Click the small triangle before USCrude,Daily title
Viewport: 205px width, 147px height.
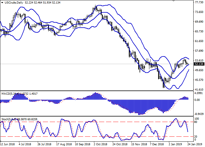[2, 2]
